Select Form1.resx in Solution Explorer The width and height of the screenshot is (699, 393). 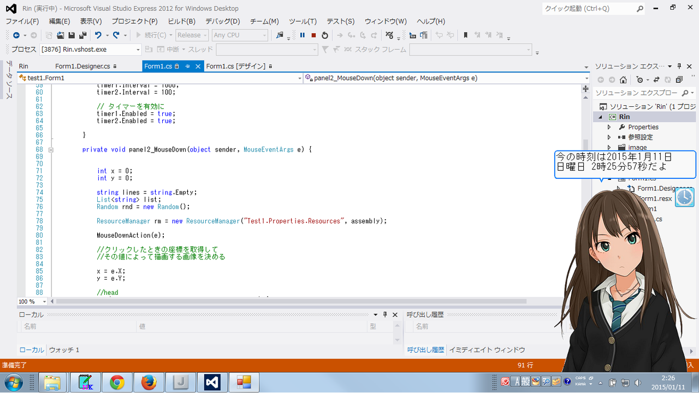pos(654,199)
